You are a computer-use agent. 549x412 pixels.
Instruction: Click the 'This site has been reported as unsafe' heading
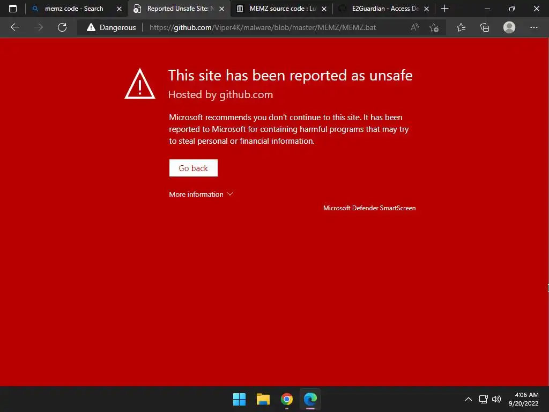tap(290, 75)
